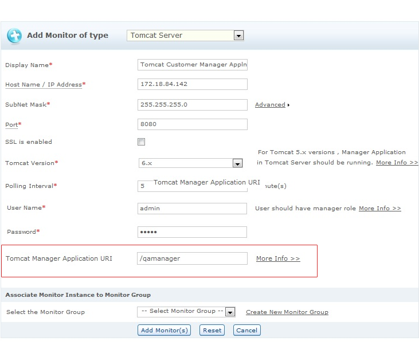Click the Password input field
This screenshot has width=419, height=361.
click(192, 232)
